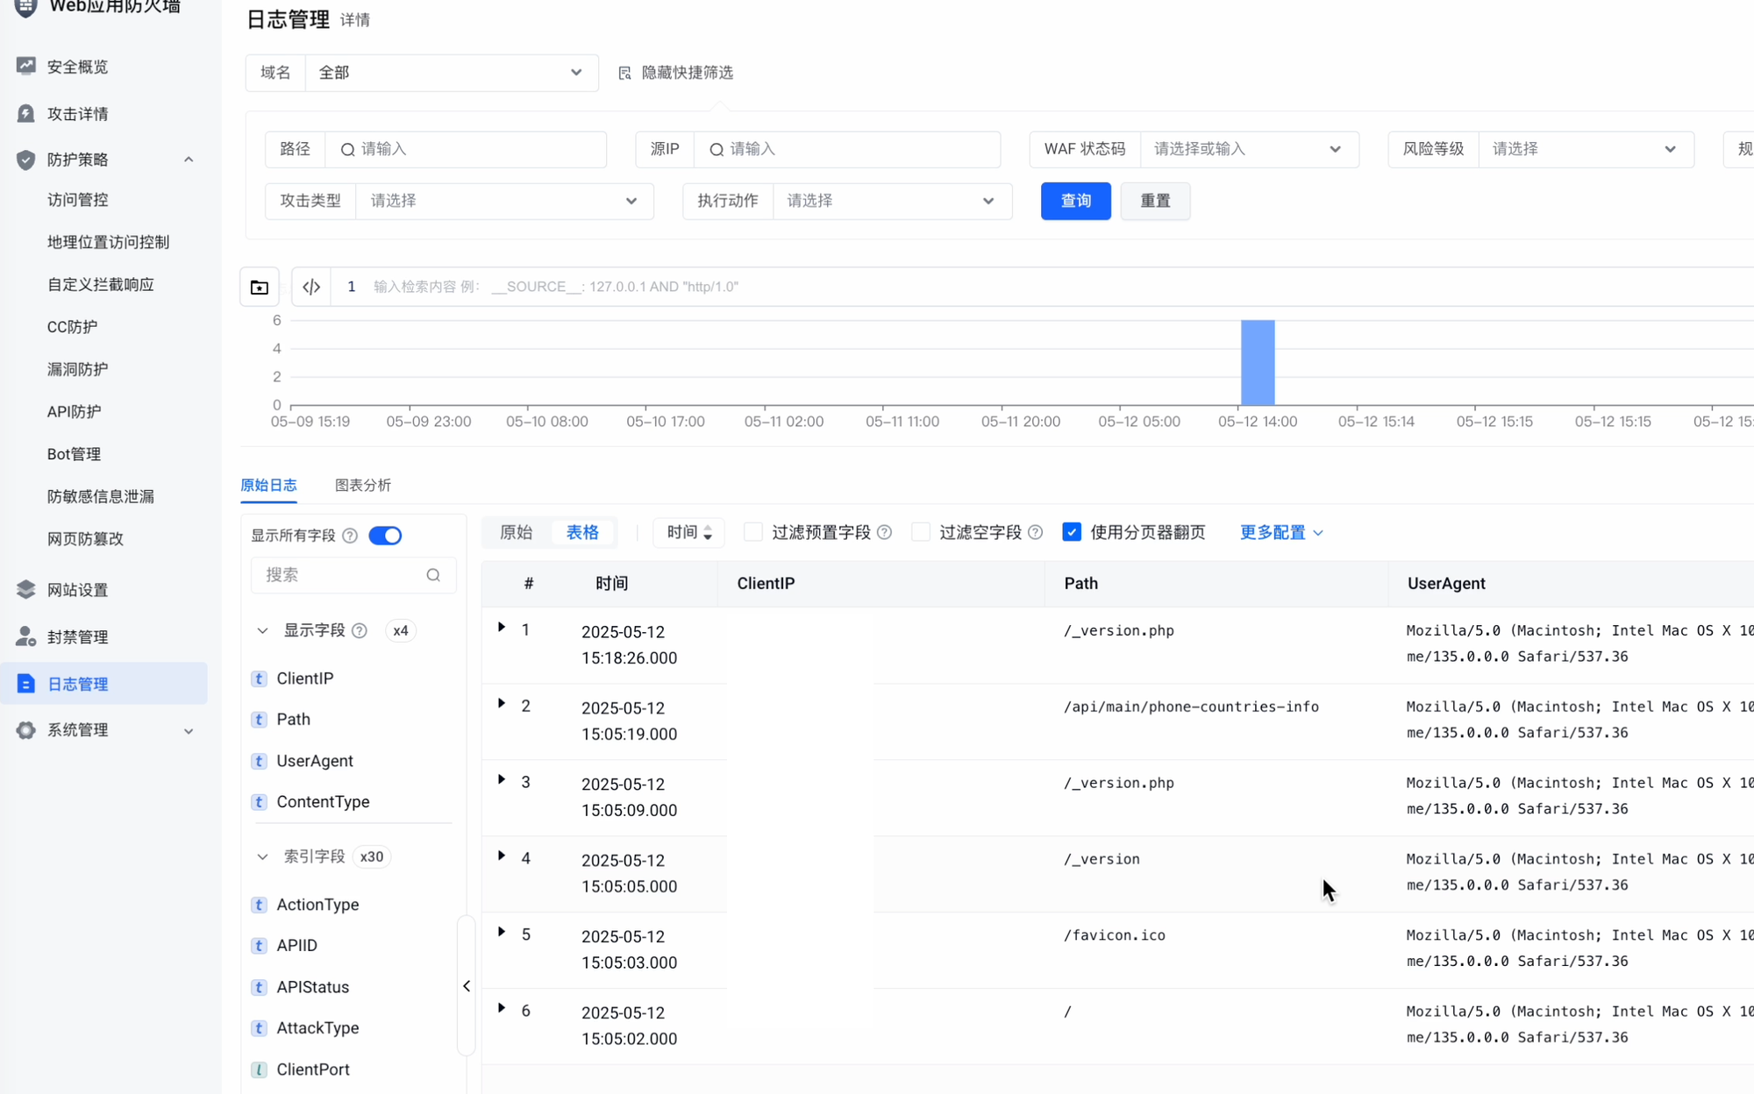Open 地理位置访问控制 menu item
This screenshot has height=1094, width=1754.
[x=108, y=242]
